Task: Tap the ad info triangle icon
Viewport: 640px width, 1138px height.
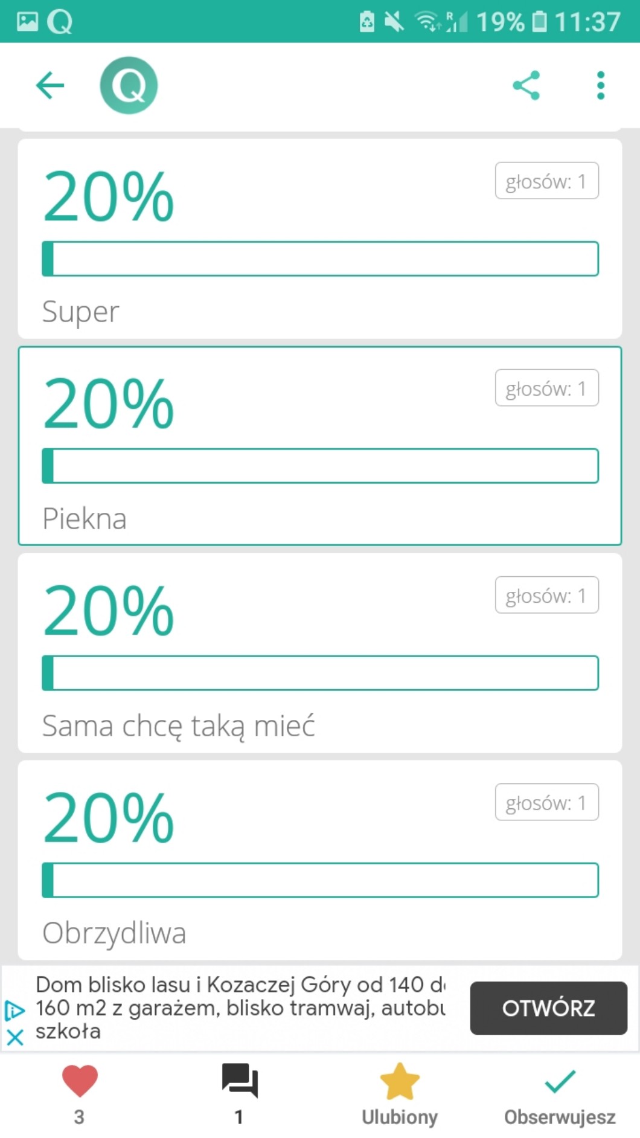Action: point(15,1010)
